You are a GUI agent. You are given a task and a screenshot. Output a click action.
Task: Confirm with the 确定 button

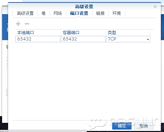pos(122,126)
